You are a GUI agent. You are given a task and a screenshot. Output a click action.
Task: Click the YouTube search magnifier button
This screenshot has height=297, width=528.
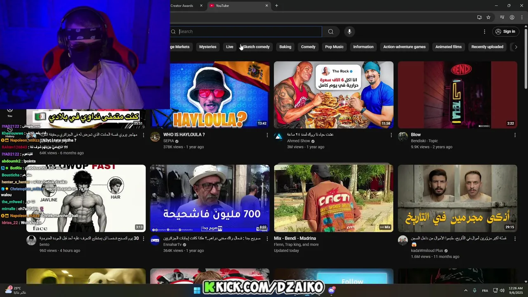point(330,32)
